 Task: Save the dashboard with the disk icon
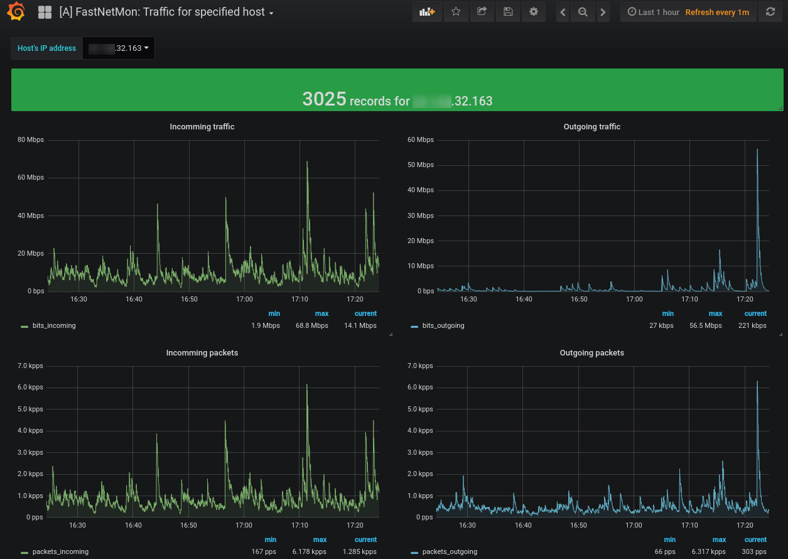click(x=508, y=12)
